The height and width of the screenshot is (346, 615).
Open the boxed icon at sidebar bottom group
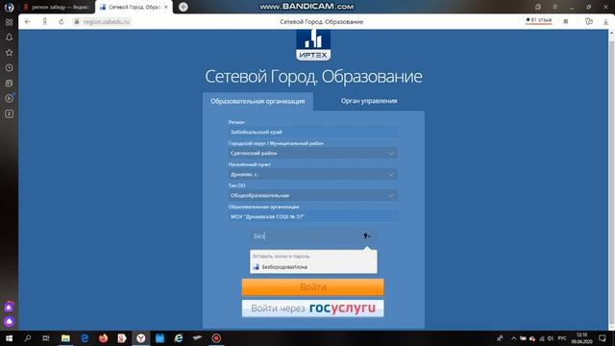(9, 113)
